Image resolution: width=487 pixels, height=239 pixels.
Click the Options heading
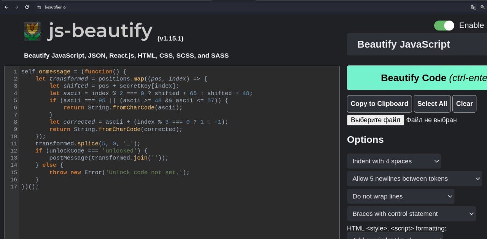(x=365, y=140)
